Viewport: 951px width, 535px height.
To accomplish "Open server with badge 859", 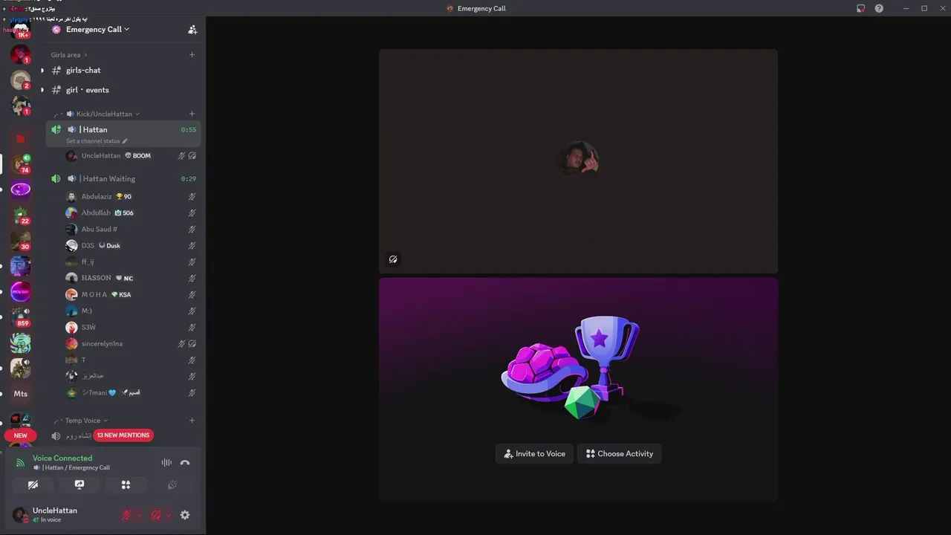I will pyautogui.click(x=20, y=317).
